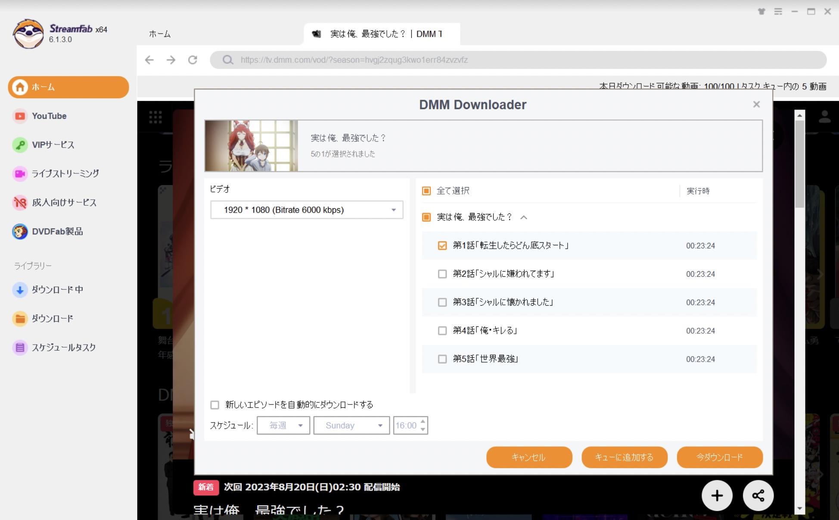Open the downloading arrow icon

(20, 290)
